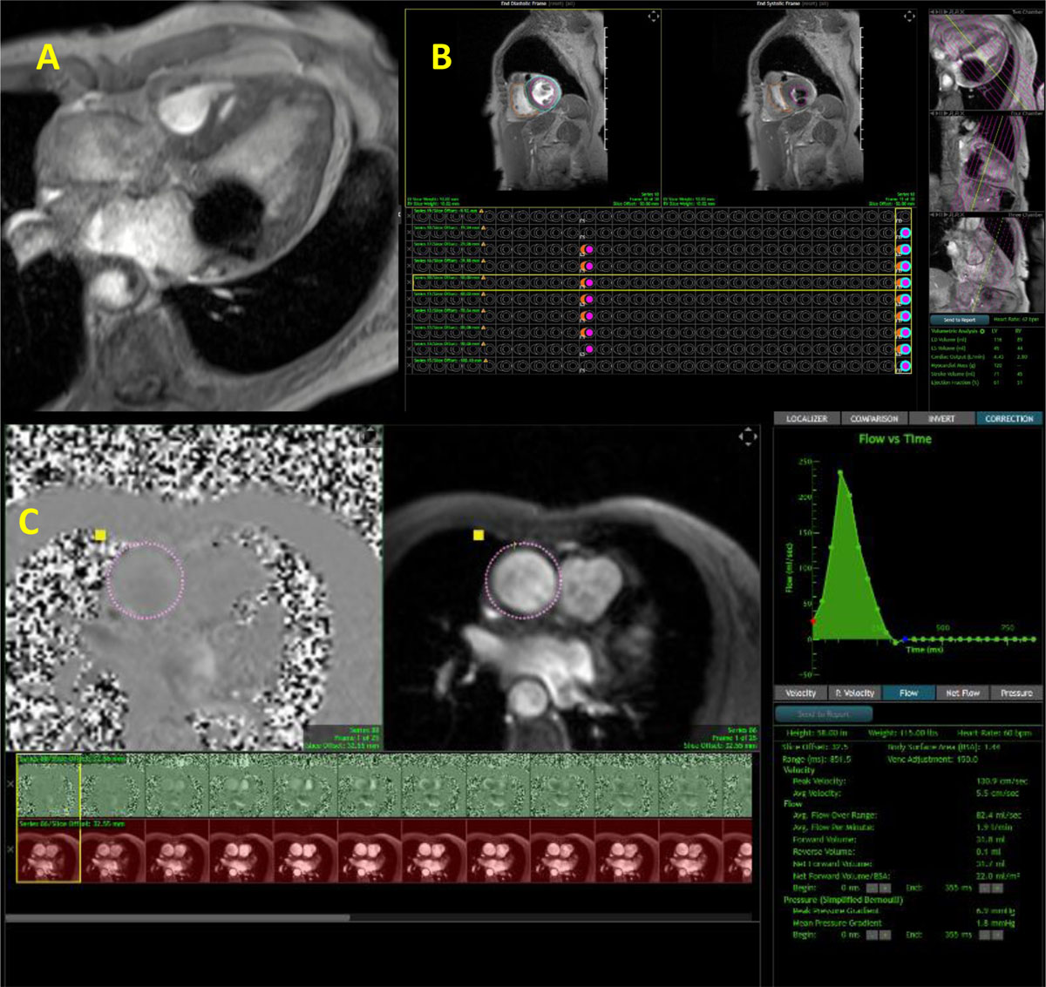Increase the Flow End time stepper
Screen dimensions: 1046x987
point(997,888)
